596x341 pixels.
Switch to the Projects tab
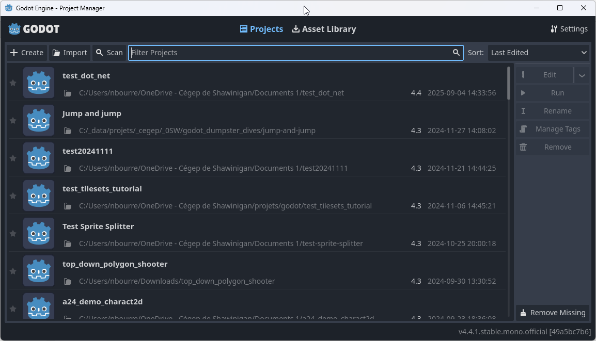[x=261, y=29]
